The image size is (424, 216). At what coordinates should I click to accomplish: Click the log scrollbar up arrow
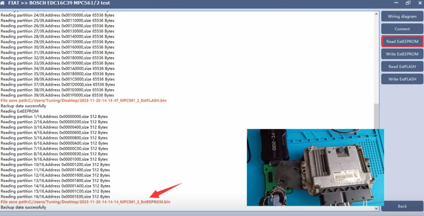pyautogui.click(x=376, y=14)
